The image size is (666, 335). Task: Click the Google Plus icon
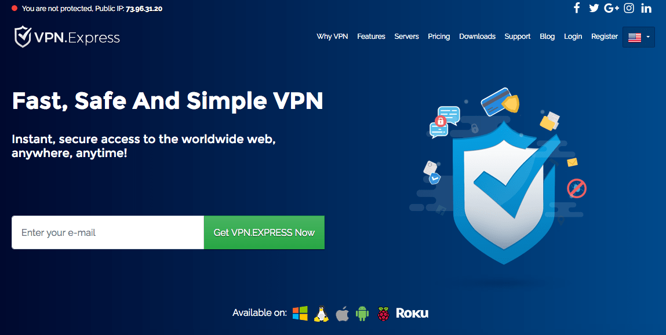point(611,8)
